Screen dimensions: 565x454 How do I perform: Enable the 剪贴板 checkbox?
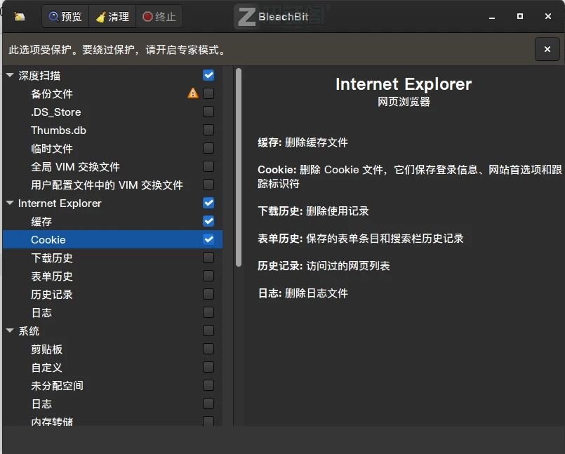208,349
